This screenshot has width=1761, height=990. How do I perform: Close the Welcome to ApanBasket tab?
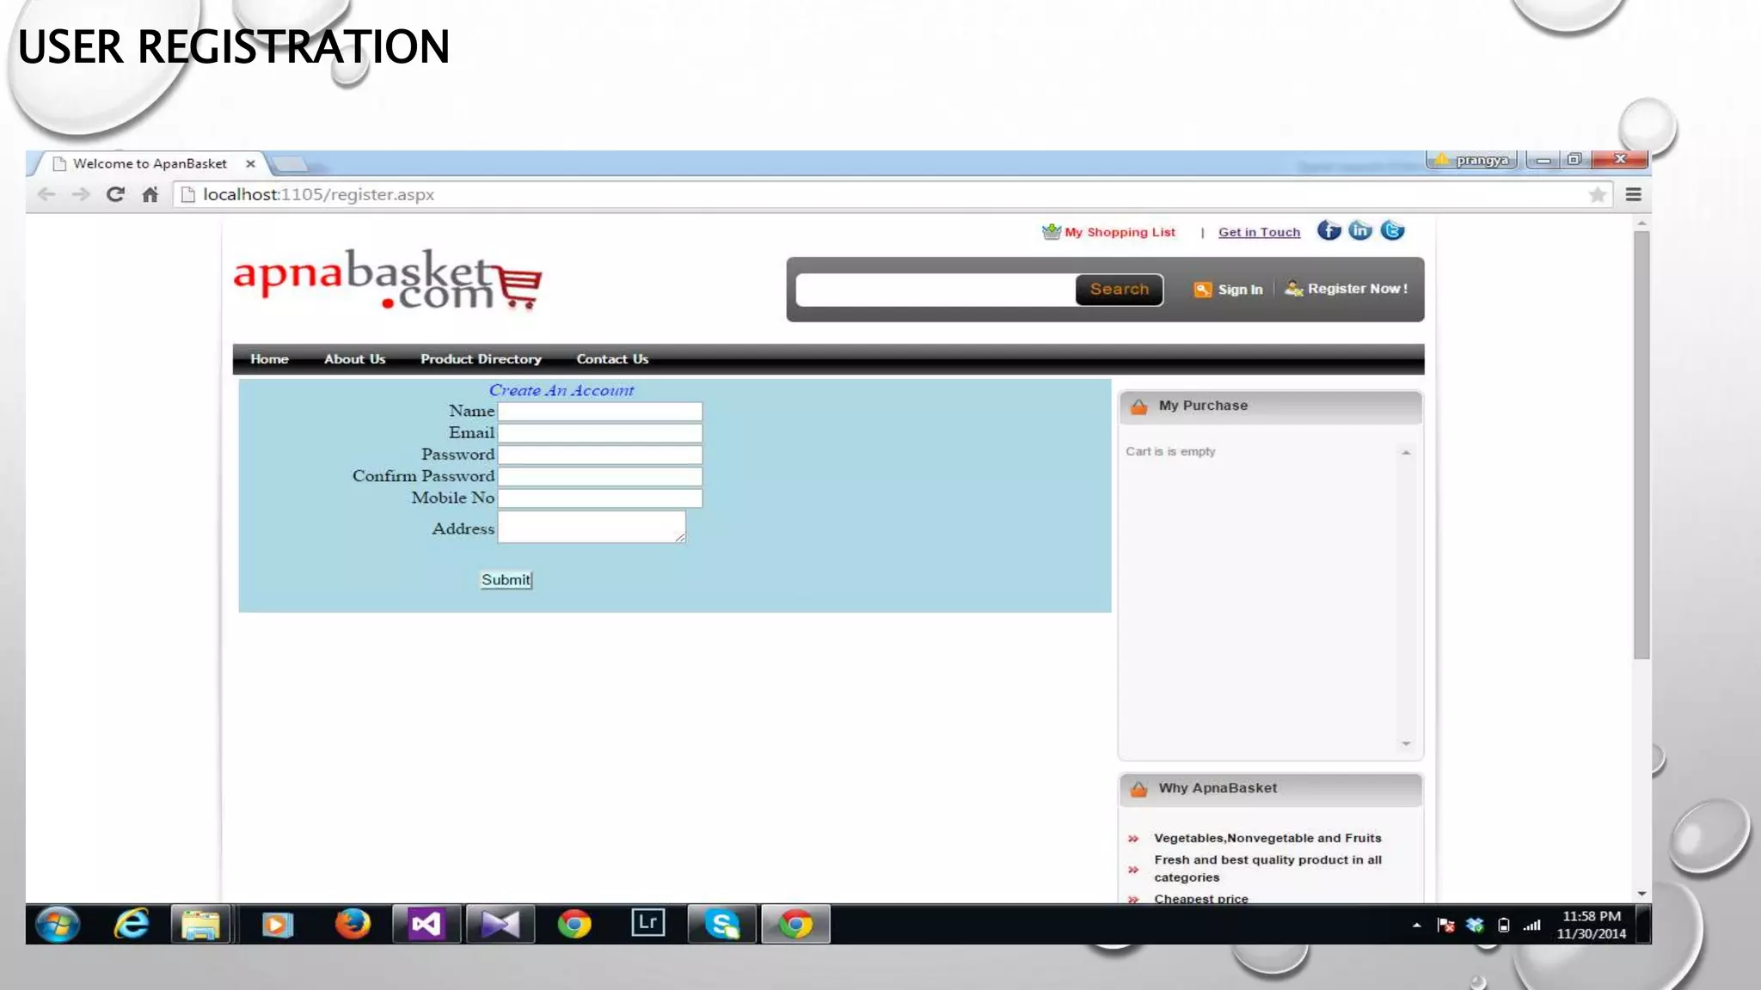tap(250, 163)
